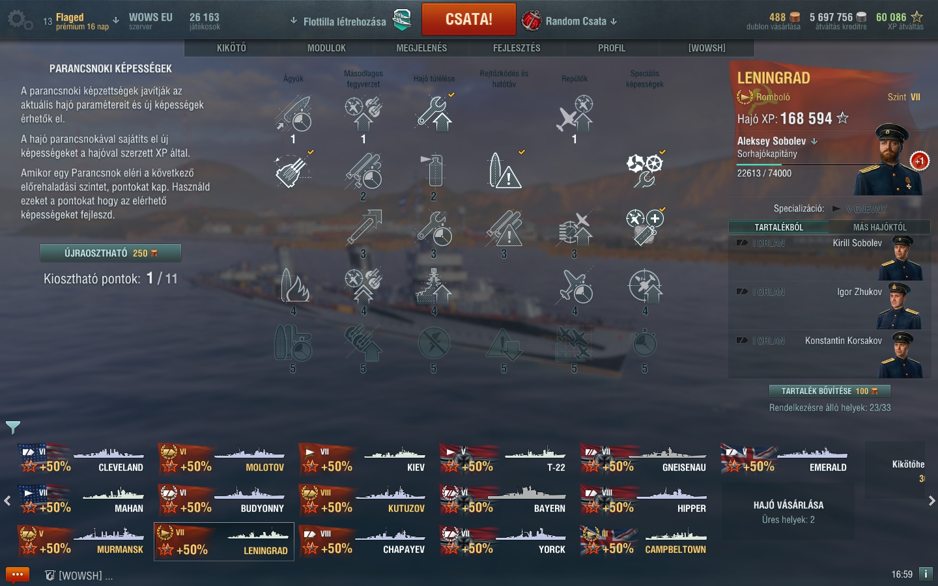Click the CSATA! battle button
The image size is (938, 586).
tap(469, 20)
